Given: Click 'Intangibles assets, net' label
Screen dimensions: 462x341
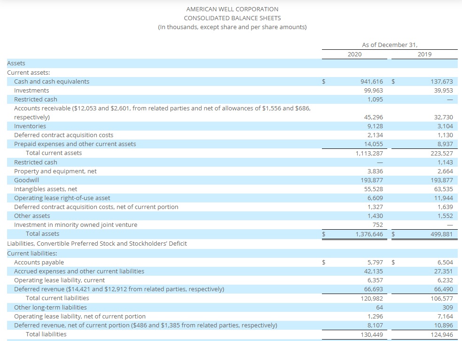Looking at the screenshot, I should [46, 189].
